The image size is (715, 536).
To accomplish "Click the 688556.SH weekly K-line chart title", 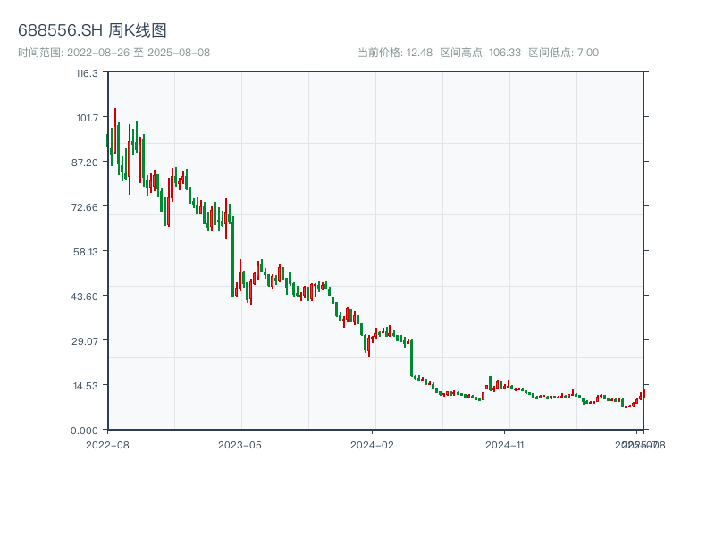I will click(x=92, y=30).
